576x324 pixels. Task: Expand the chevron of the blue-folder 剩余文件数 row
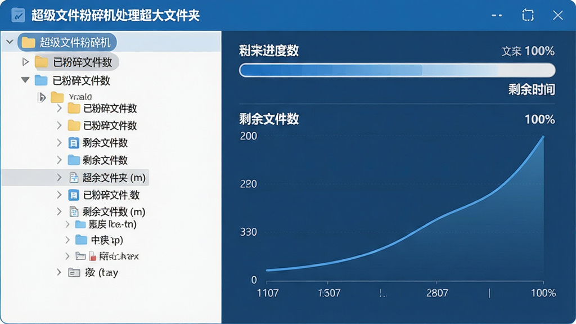[59, 160]
